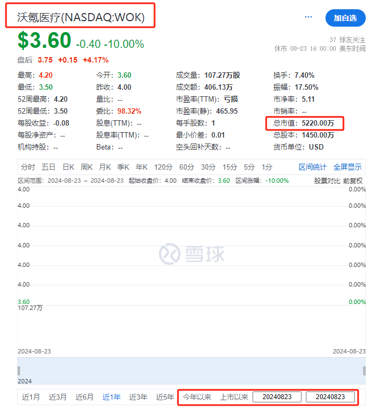This screenshot has height=410, width=381.
Task: Click the 委比 98.32% value
Action: [x=130, y=111]
